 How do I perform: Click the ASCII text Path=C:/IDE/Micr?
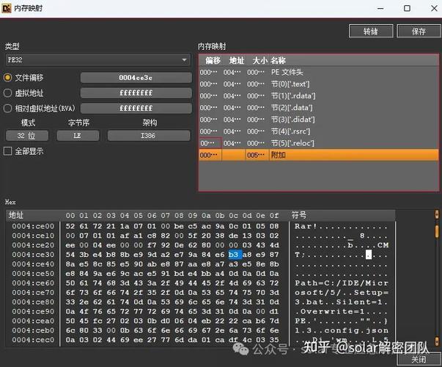342,283
